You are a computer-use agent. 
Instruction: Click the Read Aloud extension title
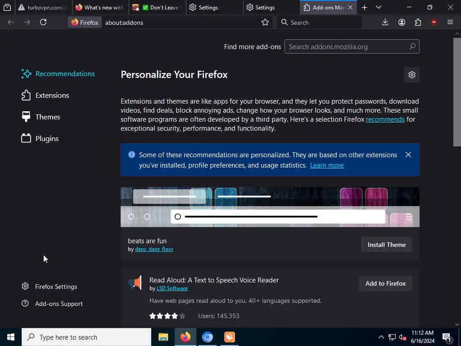[214, 280]
